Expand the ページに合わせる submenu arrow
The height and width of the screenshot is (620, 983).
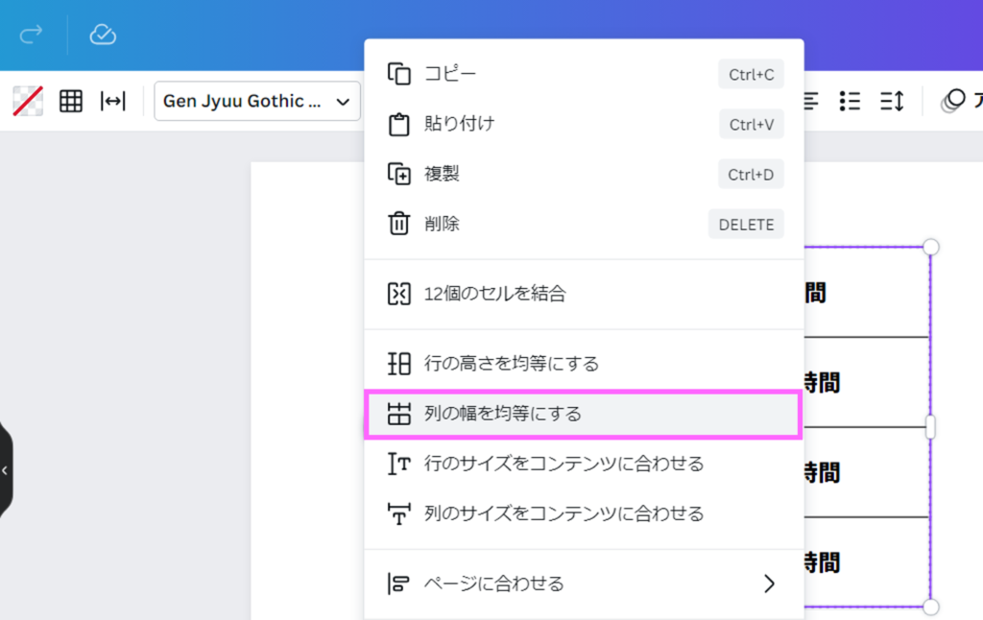pos(768,584)
